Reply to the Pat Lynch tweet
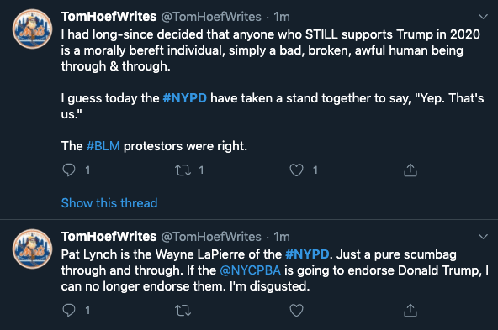This screenshot has width=498, height=330. tap(69, 310)
